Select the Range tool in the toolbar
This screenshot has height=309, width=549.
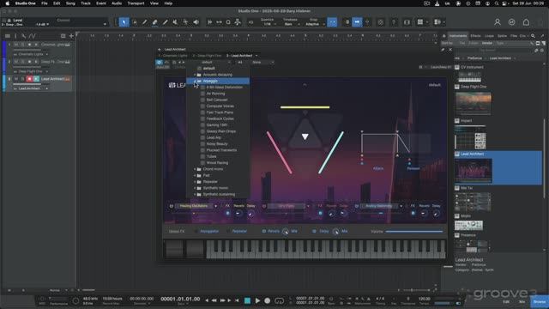coord(135,22)
